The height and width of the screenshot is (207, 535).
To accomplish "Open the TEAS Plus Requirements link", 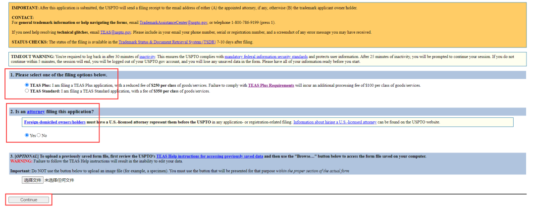I will point(271,85).
